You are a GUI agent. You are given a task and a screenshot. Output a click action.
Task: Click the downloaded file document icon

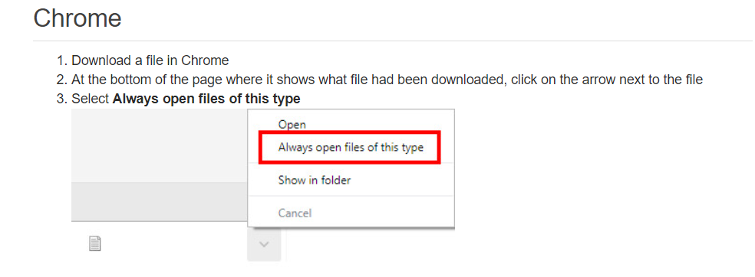coord(95,244)
